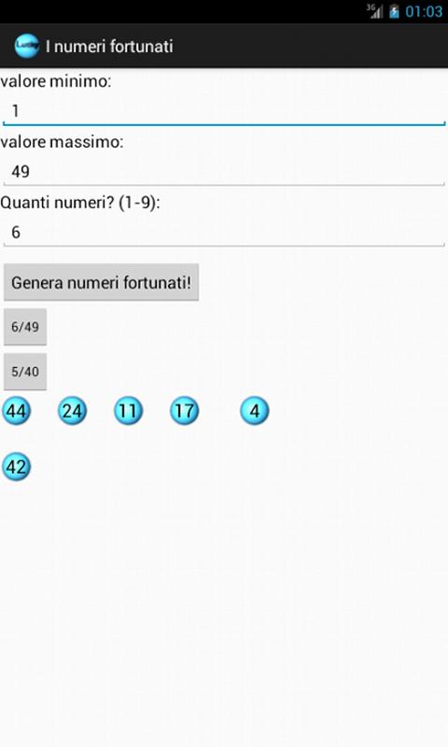
Task: Choose the 6/49 preset button
Action: tap(25, 327)
